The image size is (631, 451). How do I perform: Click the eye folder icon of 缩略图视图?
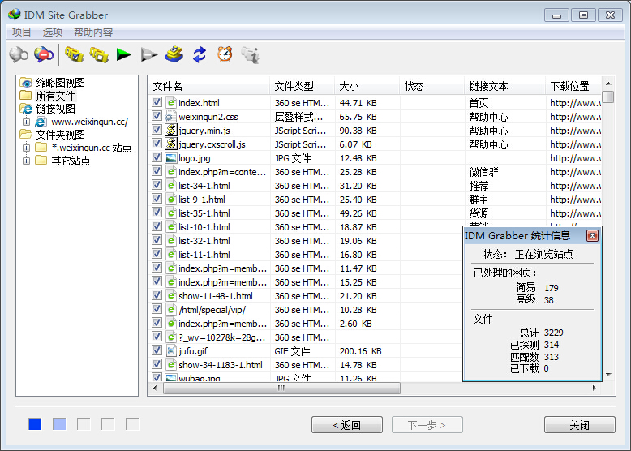[x=26, y=83]
